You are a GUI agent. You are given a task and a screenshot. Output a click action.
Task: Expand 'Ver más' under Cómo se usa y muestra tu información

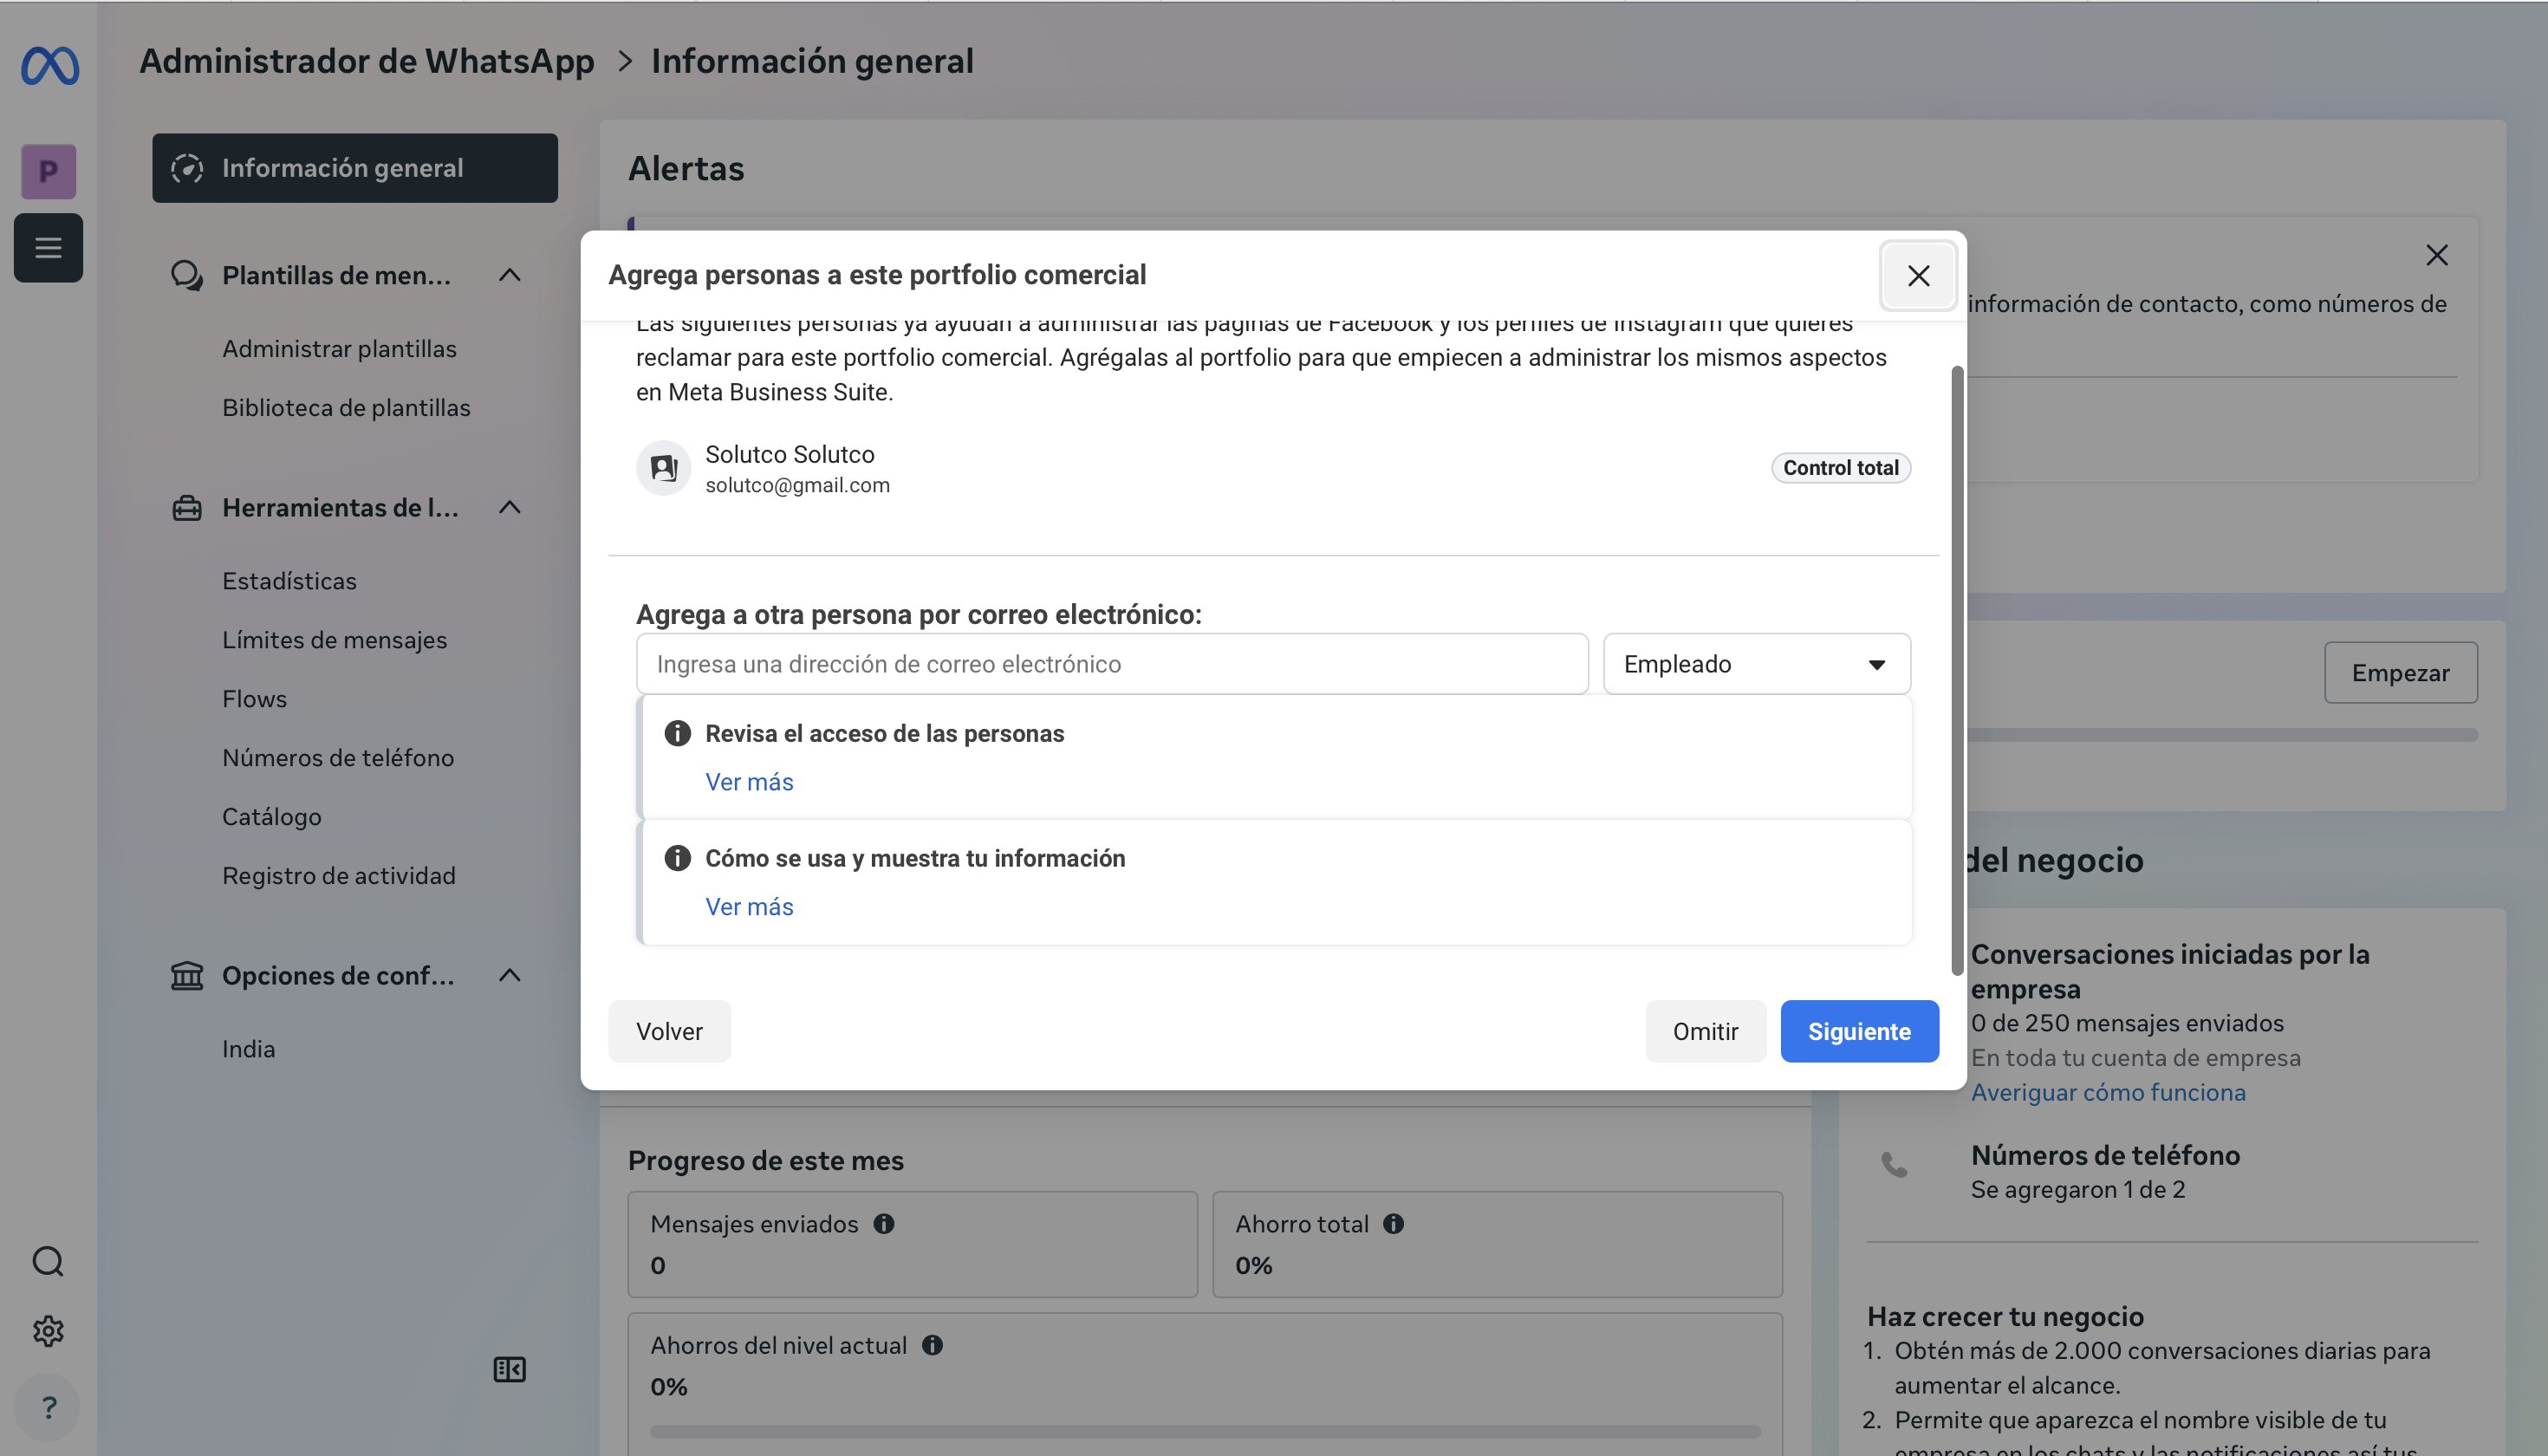[749, 906]
